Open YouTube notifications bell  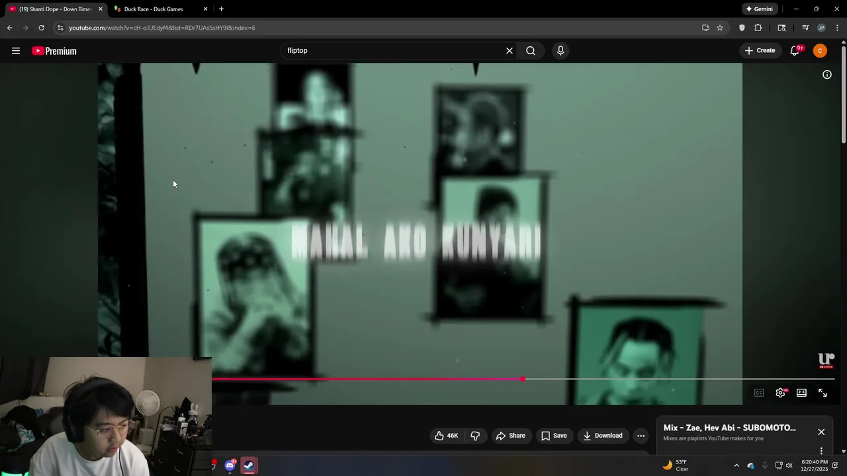795,51
